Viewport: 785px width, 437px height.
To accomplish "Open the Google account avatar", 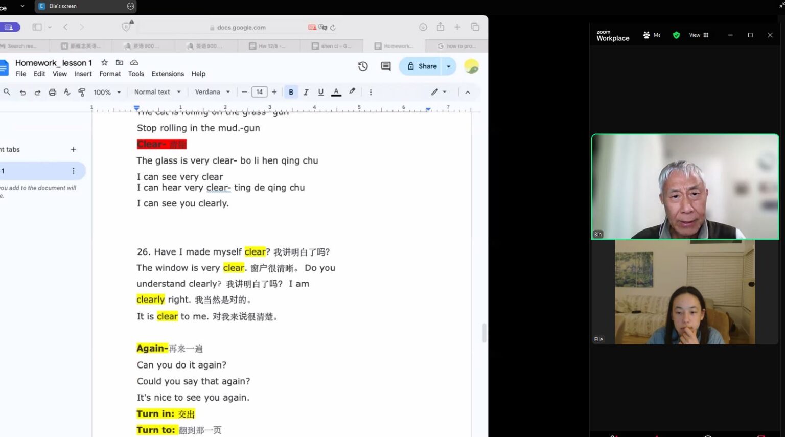I will click(471, 66).
